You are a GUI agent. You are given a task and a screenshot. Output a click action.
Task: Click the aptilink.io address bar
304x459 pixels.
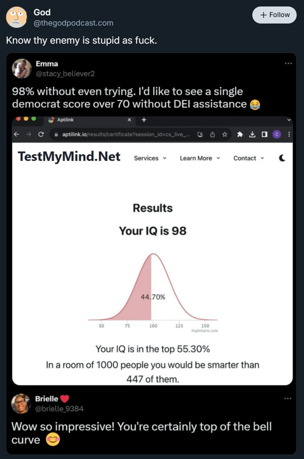123,135
